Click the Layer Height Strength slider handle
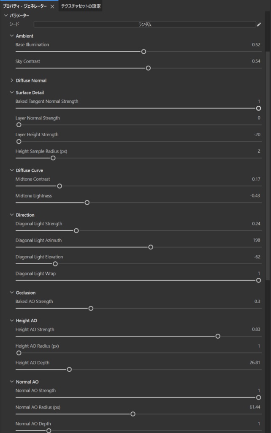 click(19, 141)
